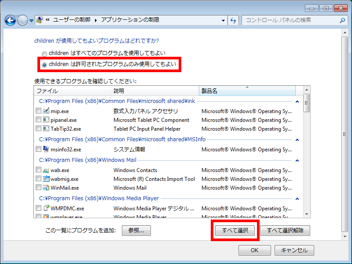Click the wab.exe contacts icon
The image size is (352, 264).
point(46,170)
